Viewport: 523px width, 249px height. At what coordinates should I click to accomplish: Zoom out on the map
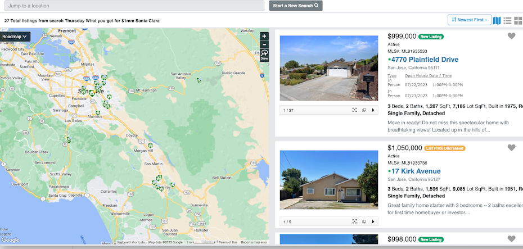coord(264,44)
